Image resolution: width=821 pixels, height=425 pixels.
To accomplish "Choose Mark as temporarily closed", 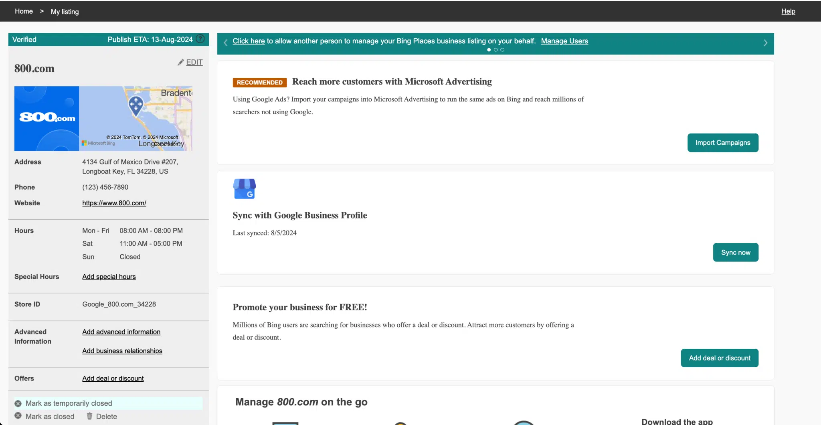I will point(69,403).
